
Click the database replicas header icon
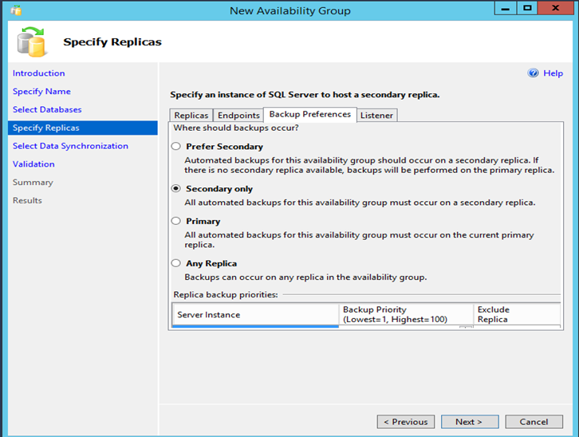tap(34, 42)
